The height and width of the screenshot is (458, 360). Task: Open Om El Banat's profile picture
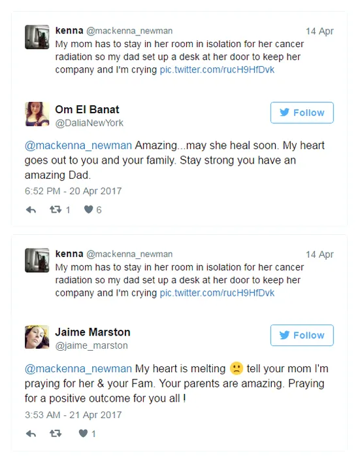pyautogui.click(x=37, y=114)
